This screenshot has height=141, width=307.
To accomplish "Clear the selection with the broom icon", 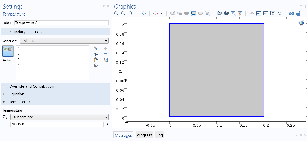I will point(106,60).
